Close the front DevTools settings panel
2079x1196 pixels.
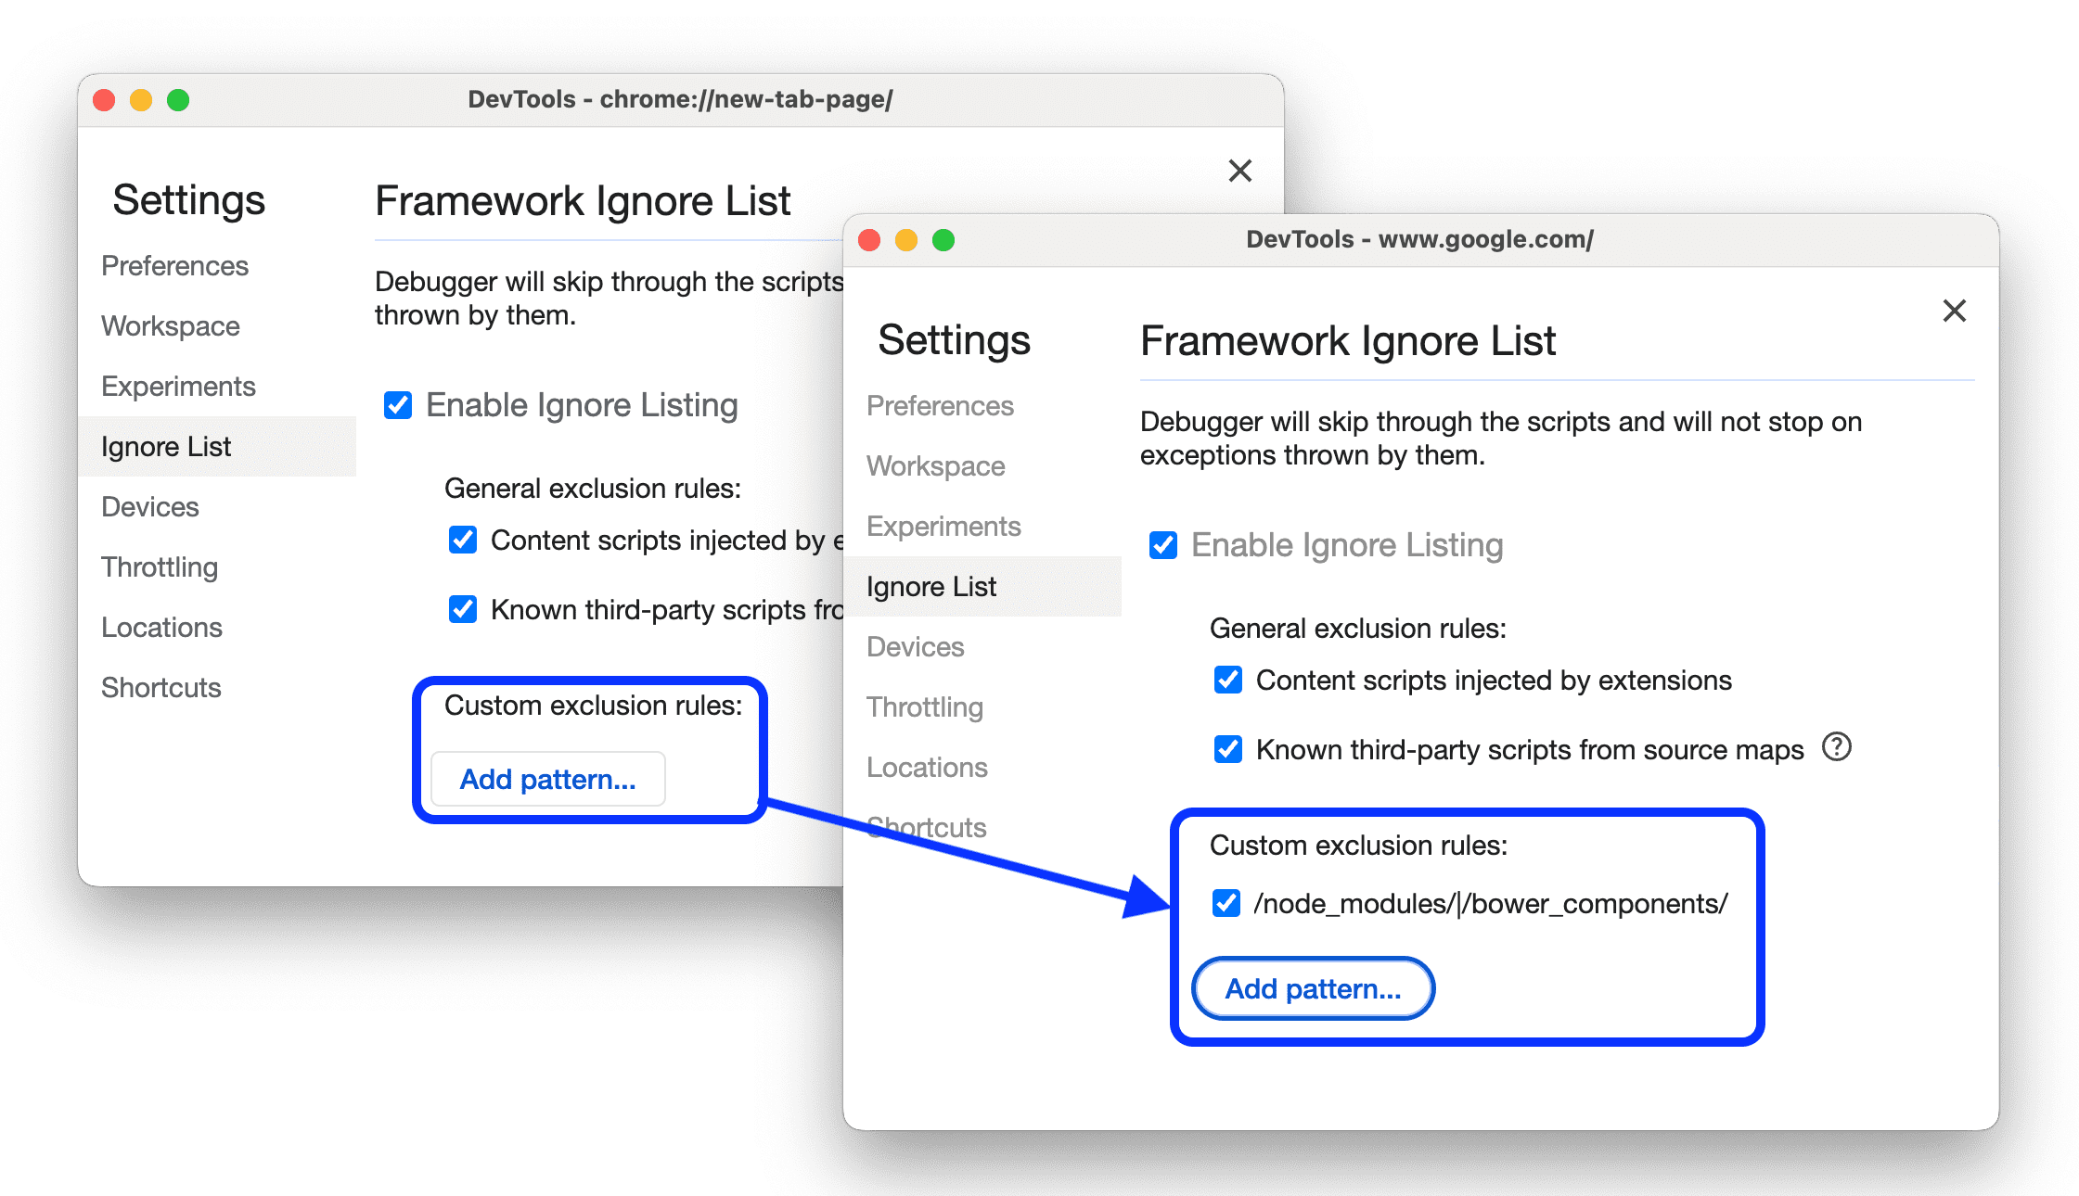tap(1957, 312)
